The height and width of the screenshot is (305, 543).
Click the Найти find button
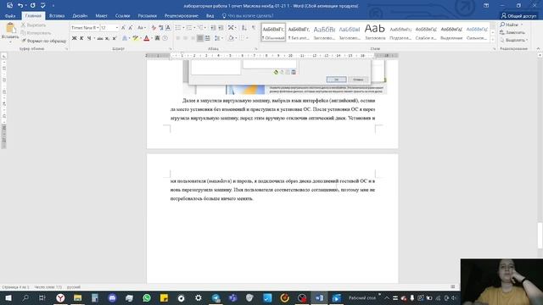point(511,25)
